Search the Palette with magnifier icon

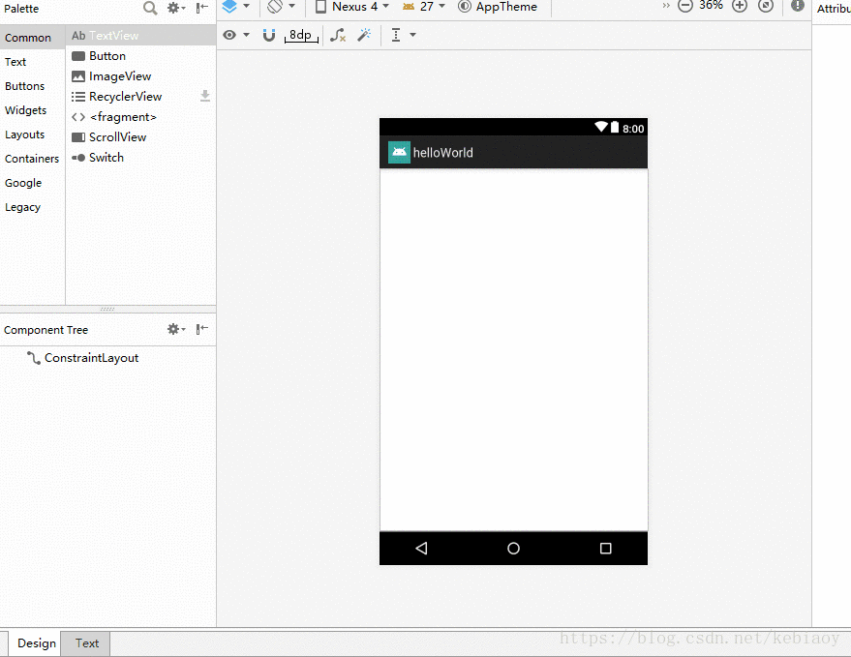150,8
